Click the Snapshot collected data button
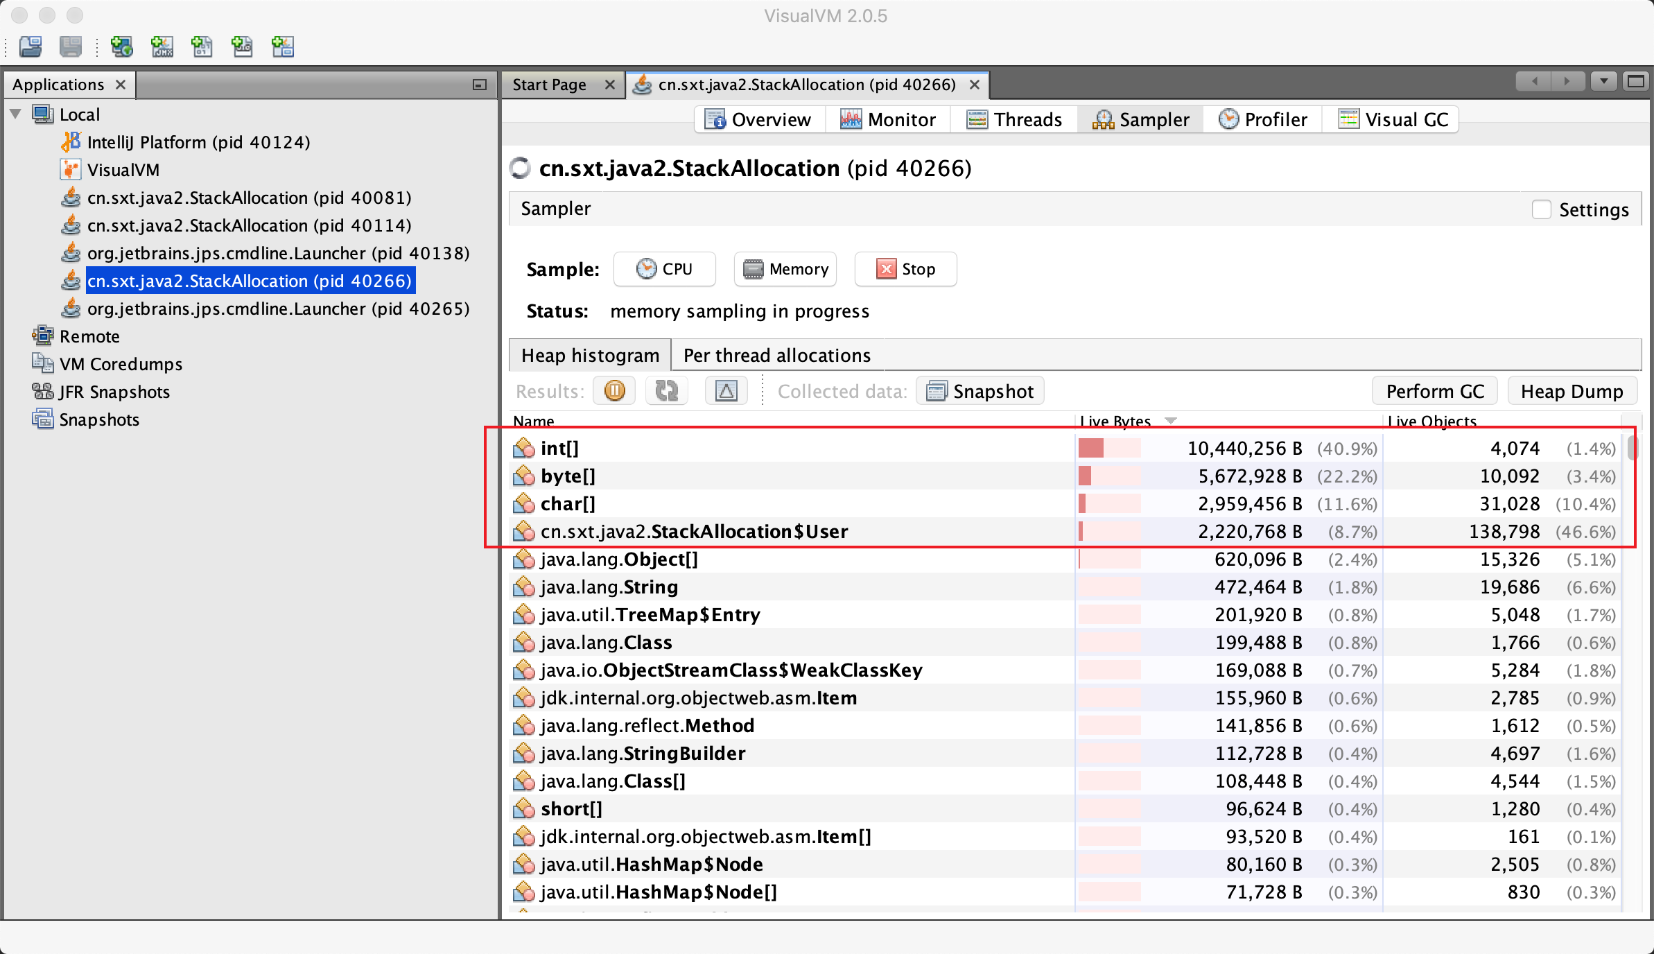The height and width of the screenshot is (954, 1654). point(982,391)
